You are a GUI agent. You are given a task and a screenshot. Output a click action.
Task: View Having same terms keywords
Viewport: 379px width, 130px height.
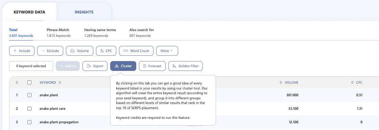click(x=100, y=33)
